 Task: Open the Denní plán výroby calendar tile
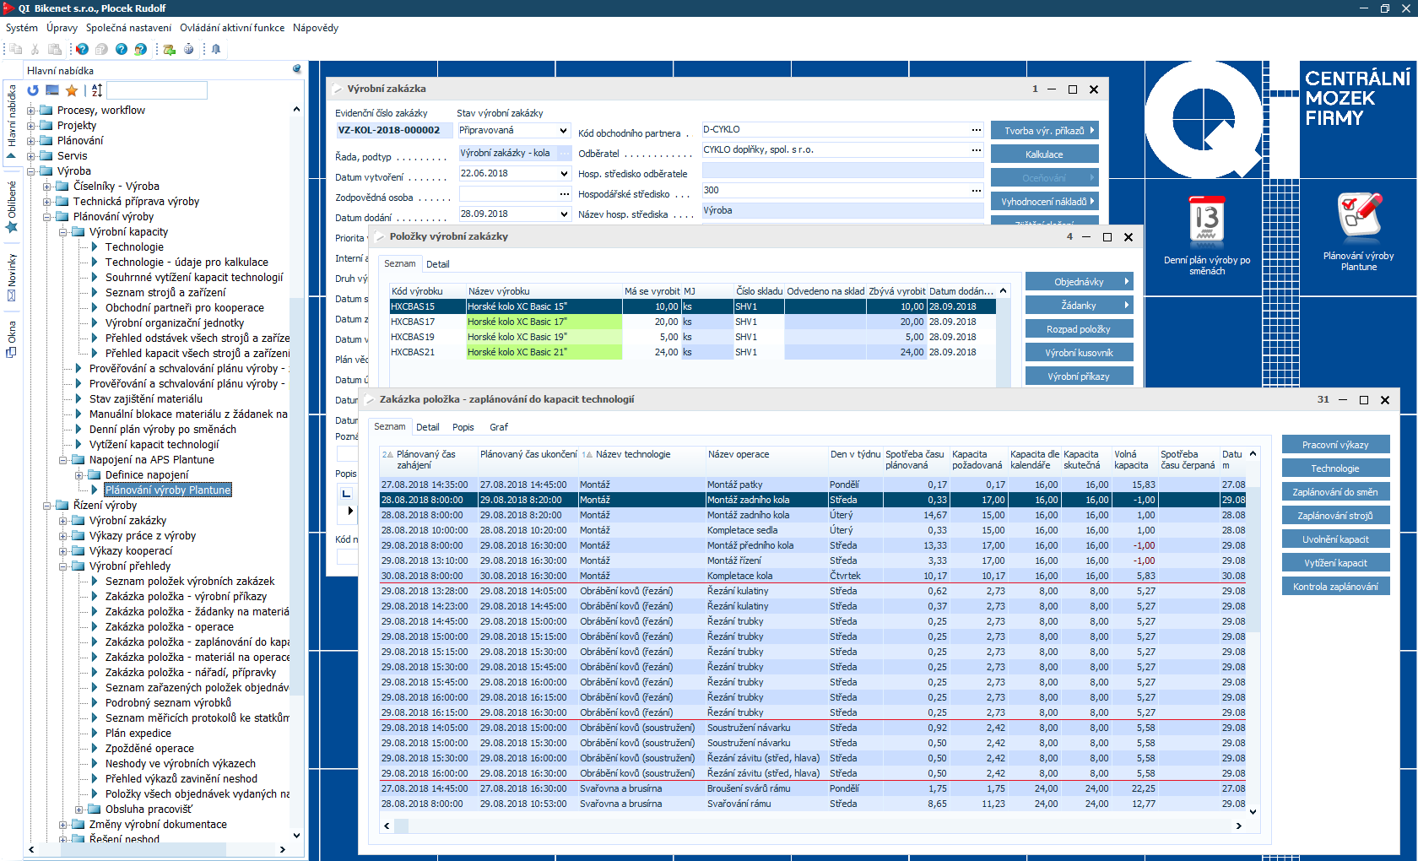click(1206, 220)
